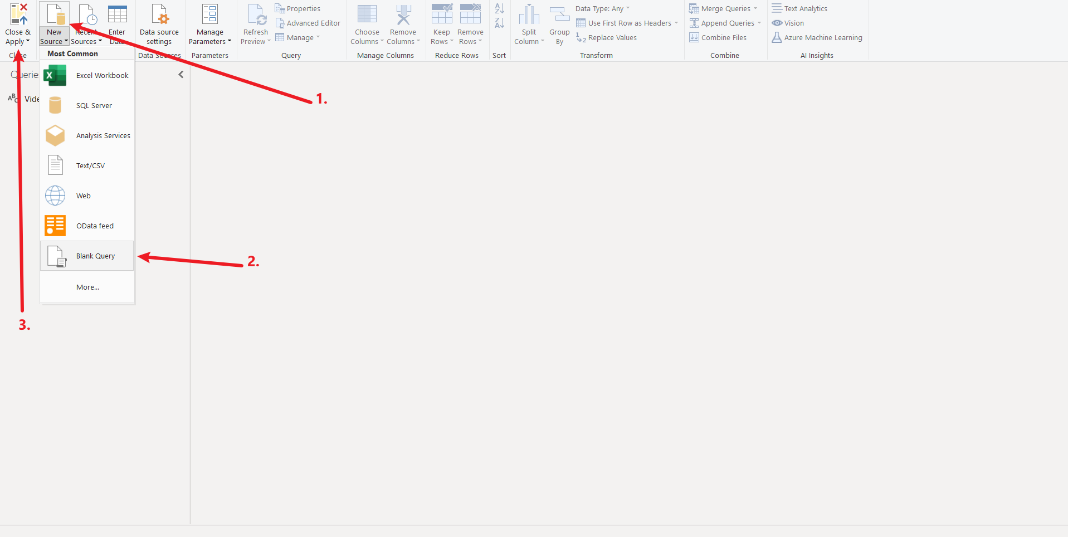Viewport: 1068px width, 537px height.
Task: Select Text/CSV source option
Action: (90, 166)
